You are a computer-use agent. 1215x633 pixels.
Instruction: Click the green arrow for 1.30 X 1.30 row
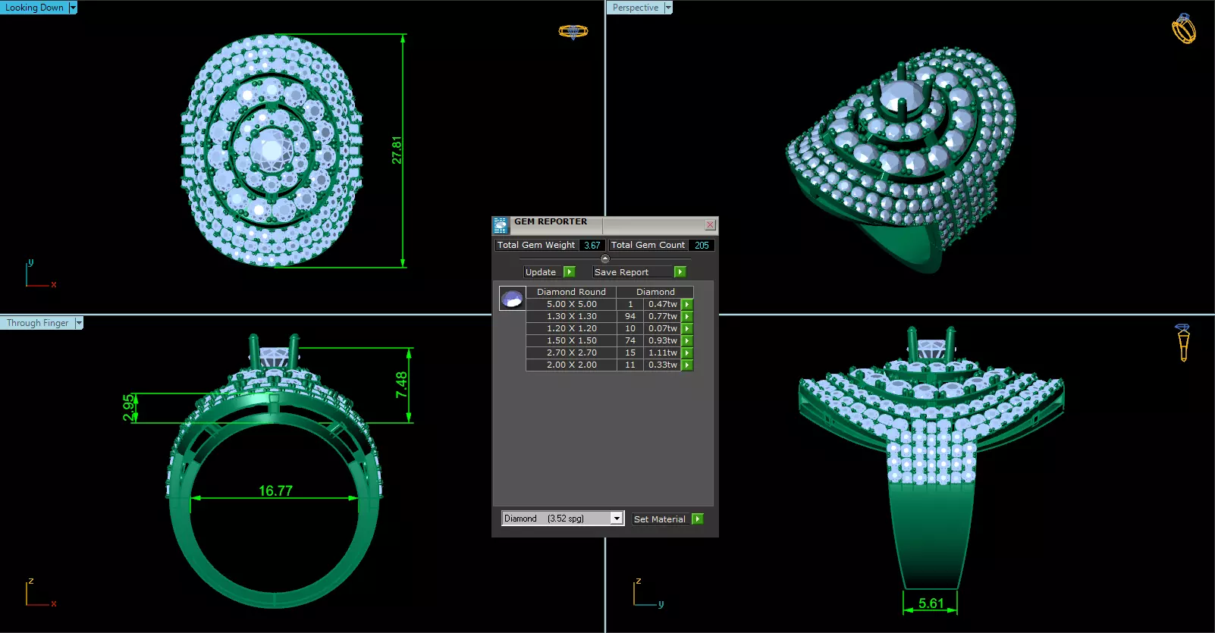687,317
